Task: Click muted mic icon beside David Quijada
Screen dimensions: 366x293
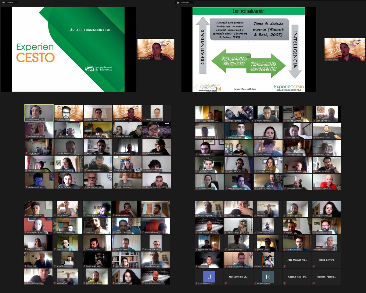Action: point(314,188)
